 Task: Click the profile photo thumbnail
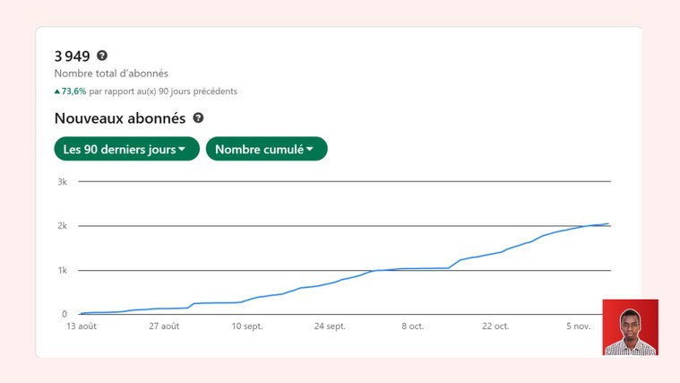pos(630,327)
